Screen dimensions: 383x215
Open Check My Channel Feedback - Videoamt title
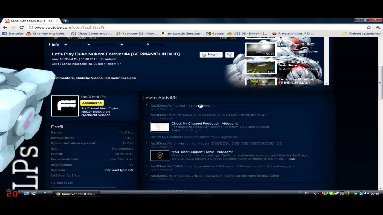click(x=204, y=124)
